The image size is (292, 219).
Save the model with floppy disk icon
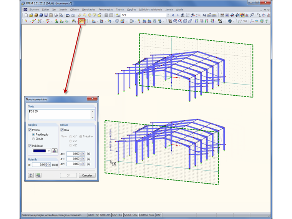pos(46,15)
